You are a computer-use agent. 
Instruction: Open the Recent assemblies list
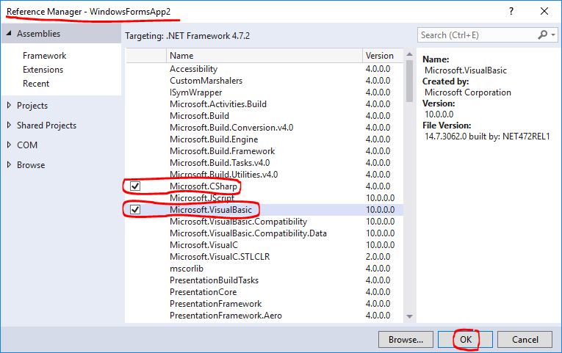(36, 84)
